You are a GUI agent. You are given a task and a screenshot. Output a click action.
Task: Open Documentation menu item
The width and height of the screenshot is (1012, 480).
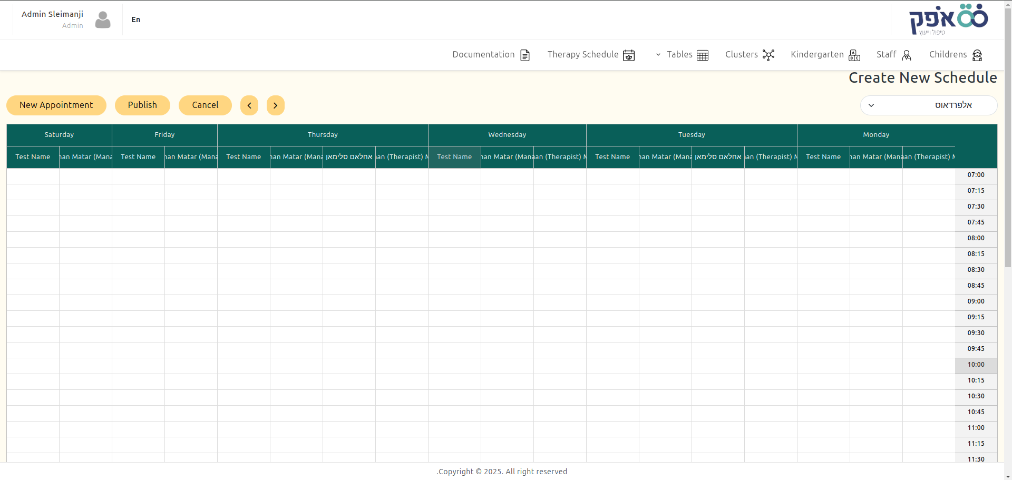pos(491,55)
